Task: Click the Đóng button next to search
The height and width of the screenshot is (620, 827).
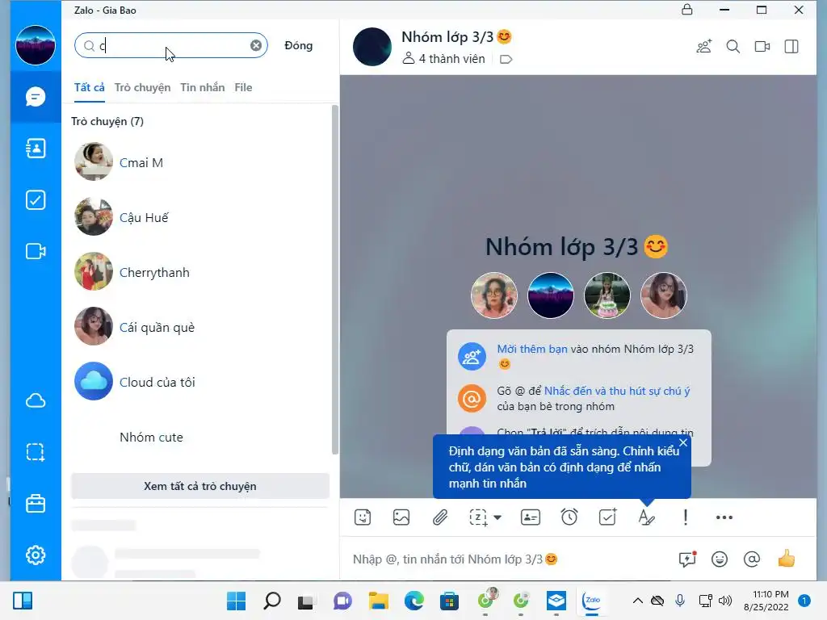Action: [299, 45]
